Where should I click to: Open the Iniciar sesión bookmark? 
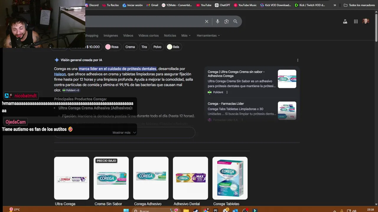point(133,5)
